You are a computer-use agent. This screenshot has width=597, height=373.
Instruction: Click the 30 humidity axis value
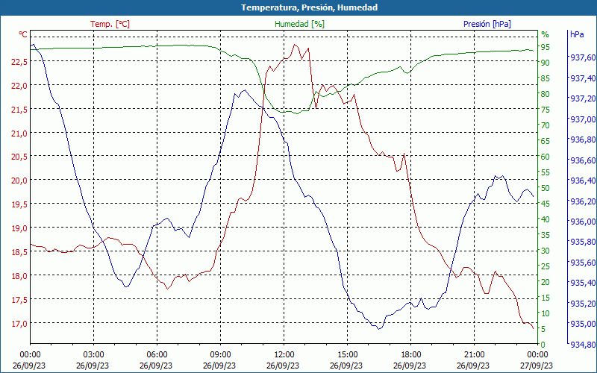[x=546, y=251]
